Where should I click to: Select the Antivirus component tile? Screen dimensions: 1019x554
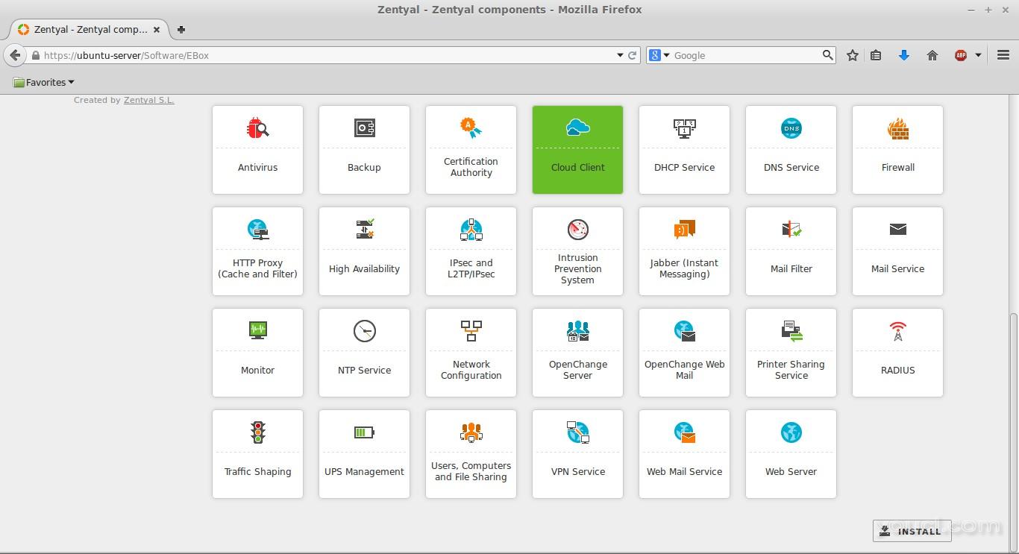(257, 150)
